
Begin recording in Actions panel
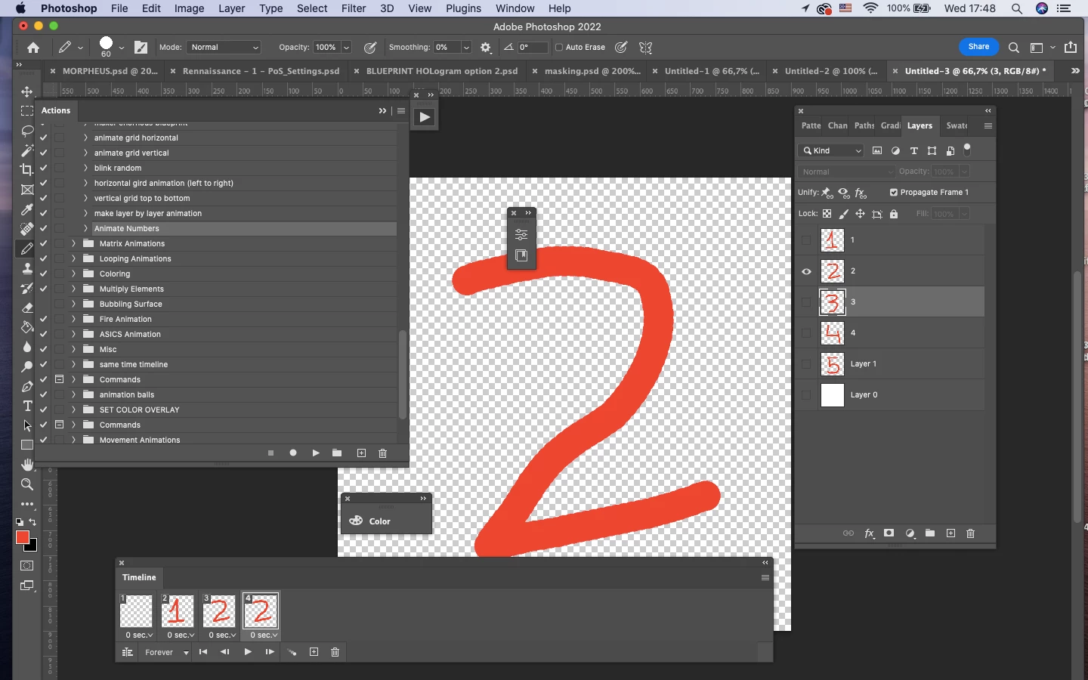293,453
